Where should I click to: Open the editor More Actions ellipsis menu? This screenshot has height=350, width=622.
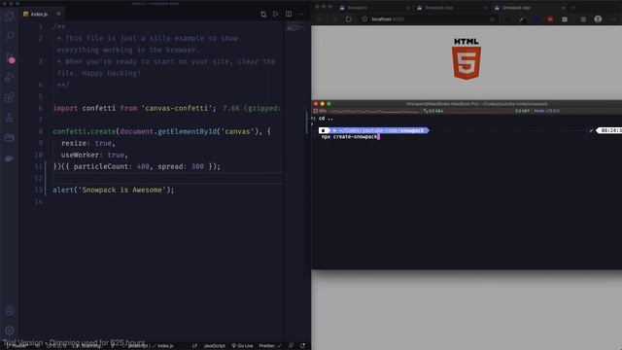(x=301, y=14)
